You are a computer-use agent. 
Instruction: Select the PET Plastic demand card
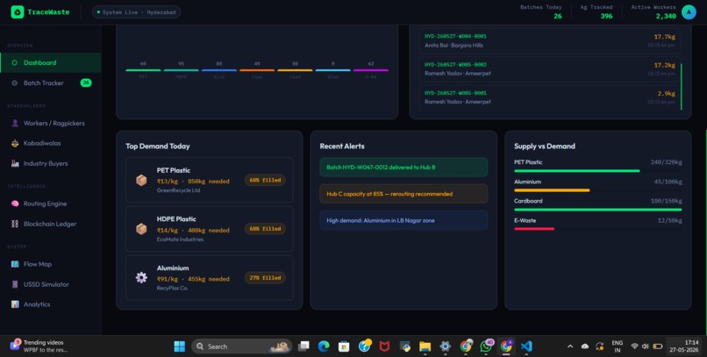210,180
